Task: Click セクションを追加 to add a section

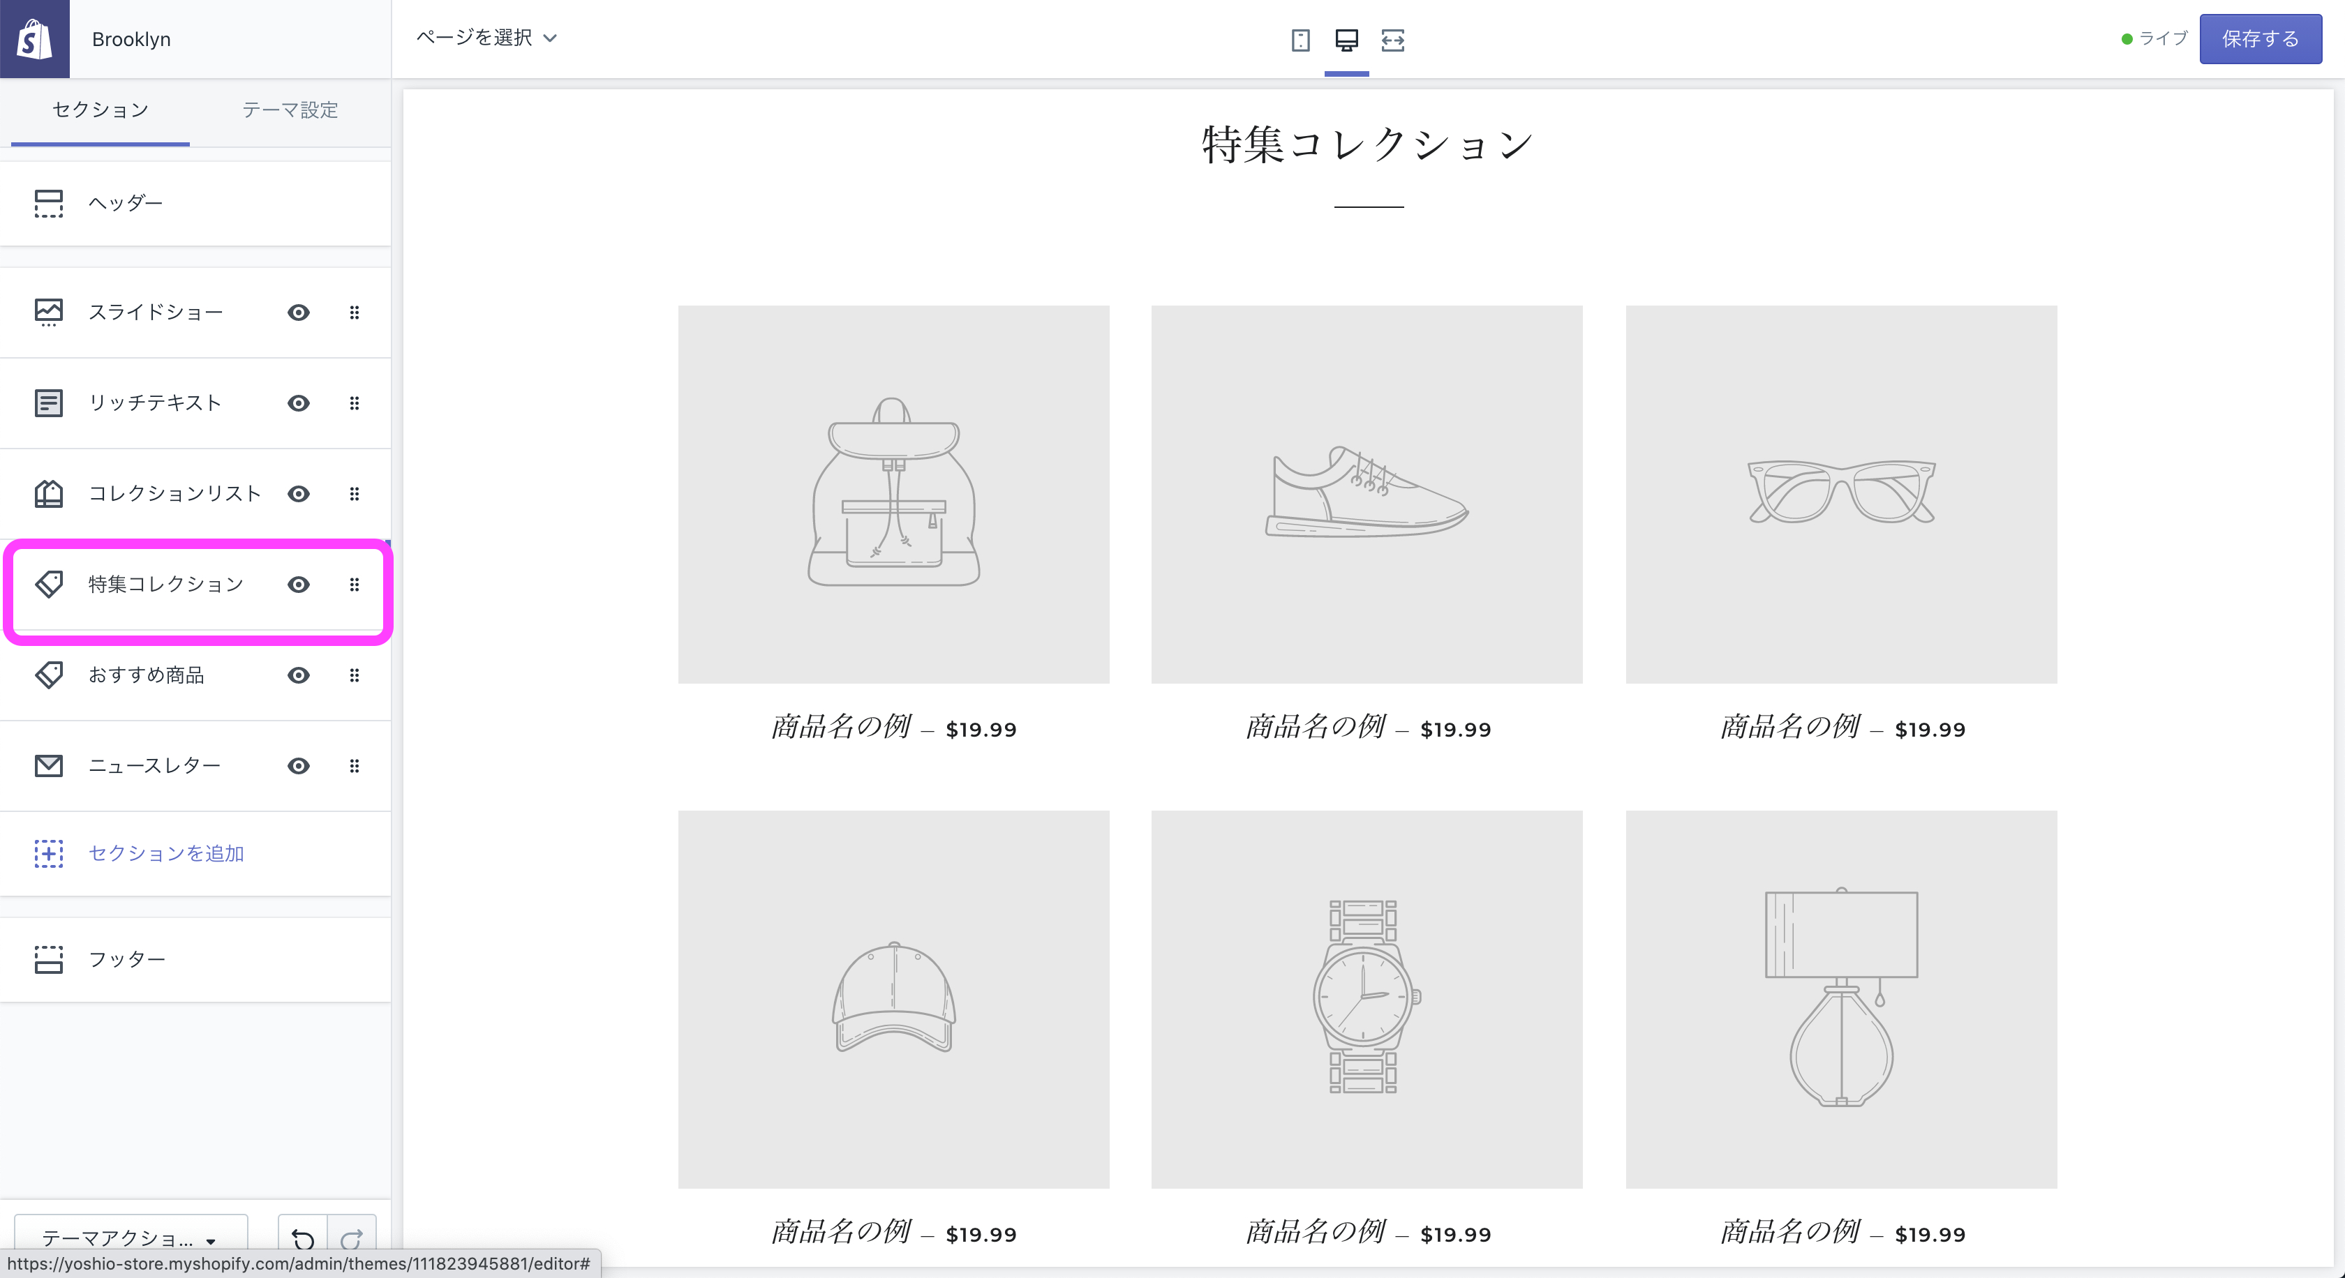Action: pos(165,853)
